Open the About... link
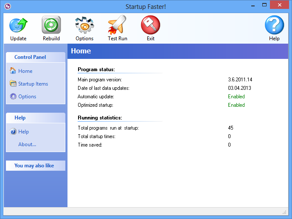This screenshot has width=292, height=219. (27, 144)
